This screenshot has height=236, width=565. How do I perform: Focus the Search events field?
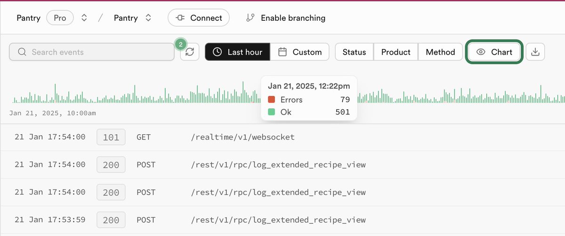tap(92, 52)
